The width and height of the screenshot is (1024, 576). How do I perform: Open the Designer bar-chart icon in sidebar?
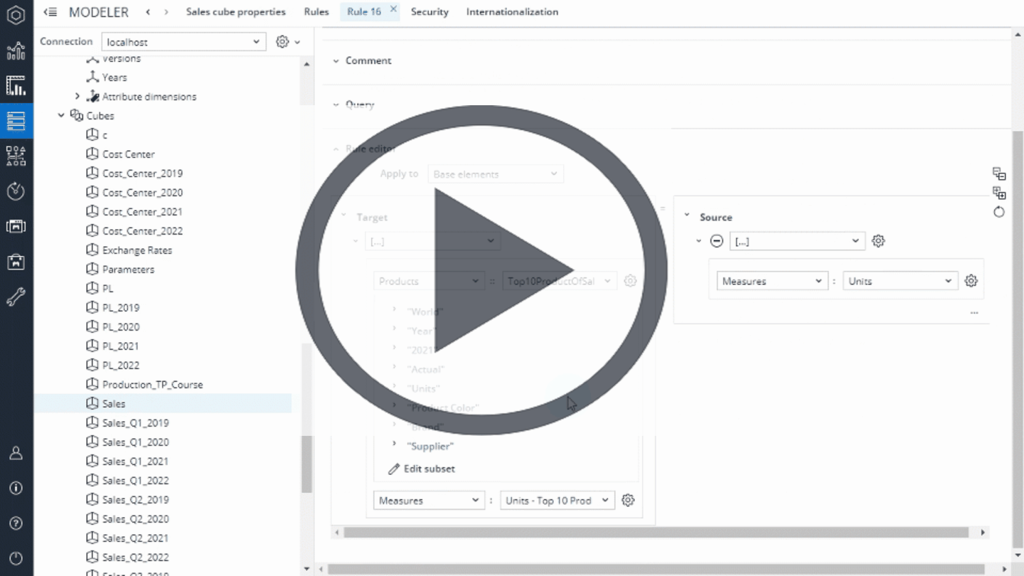[x=16, y=85]
